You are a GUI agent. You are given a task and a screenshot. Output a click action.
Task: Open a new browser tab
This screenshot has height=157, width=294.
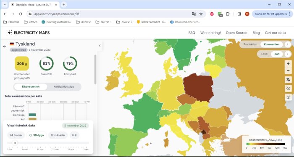[x=64, y=5]
